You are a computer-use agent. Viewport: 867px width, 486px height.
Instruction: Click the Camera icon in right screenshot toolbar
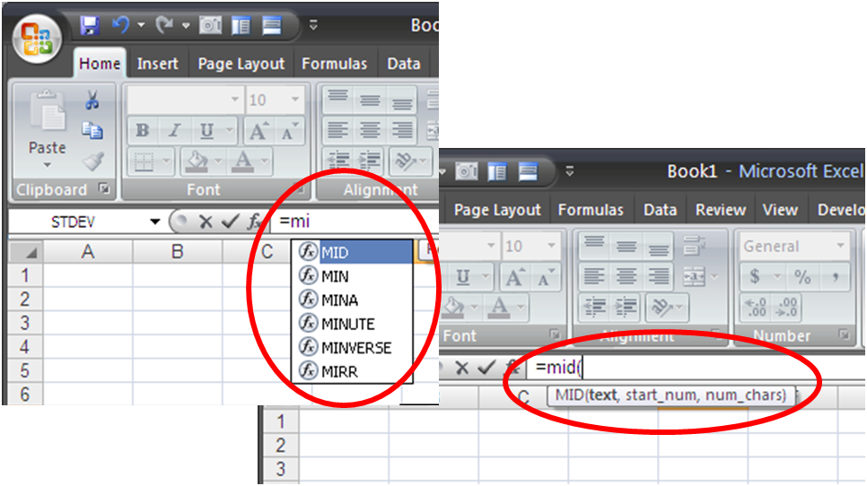(466, 172)
